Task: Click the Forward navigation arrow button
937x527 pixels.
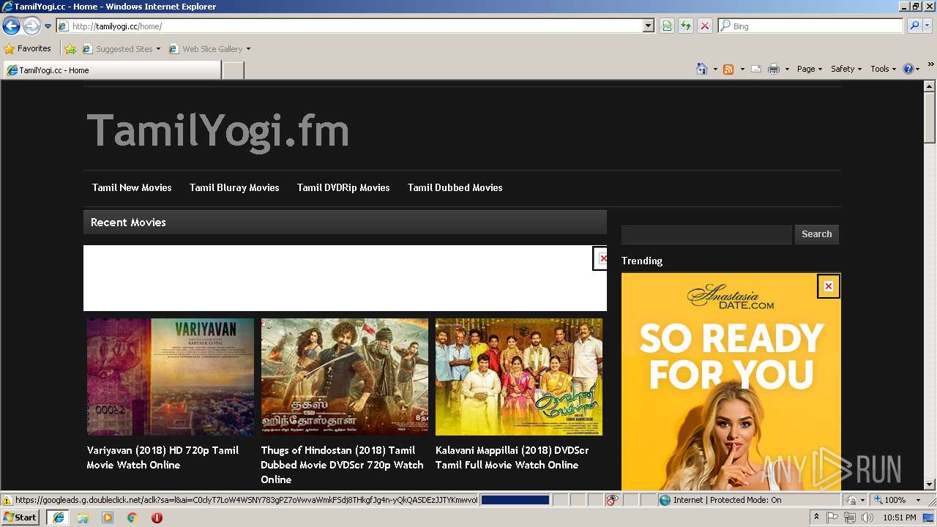Action: tap(31, 26)
